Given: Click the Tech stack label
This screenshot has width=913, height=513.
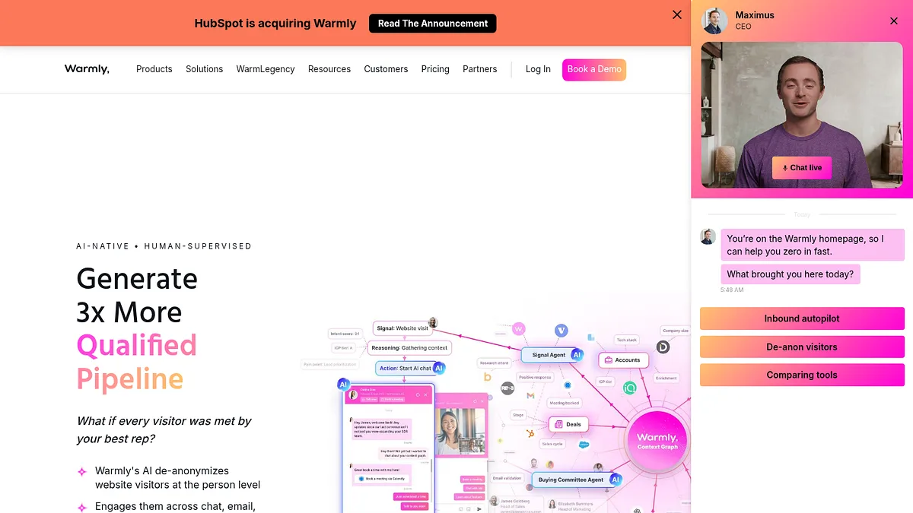Looking at the screenshot, I should coord(627,340).
